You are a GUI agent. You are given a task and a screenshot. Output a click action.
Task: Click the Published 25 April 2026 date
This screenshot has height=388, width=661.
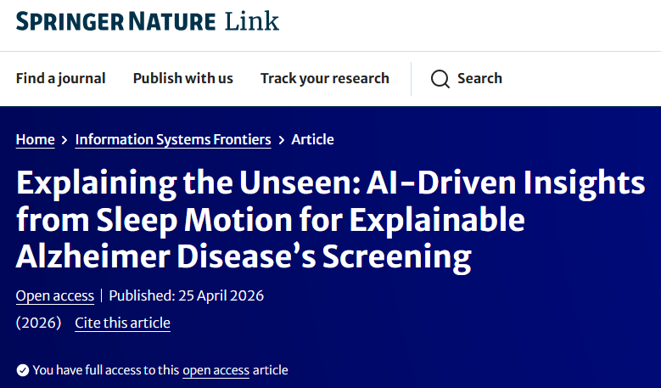click(186, 295)
